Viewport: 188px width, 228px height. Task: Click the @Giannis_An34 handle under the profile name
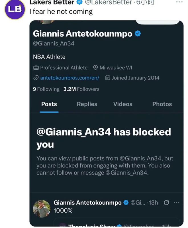click(x=54, y=44)
